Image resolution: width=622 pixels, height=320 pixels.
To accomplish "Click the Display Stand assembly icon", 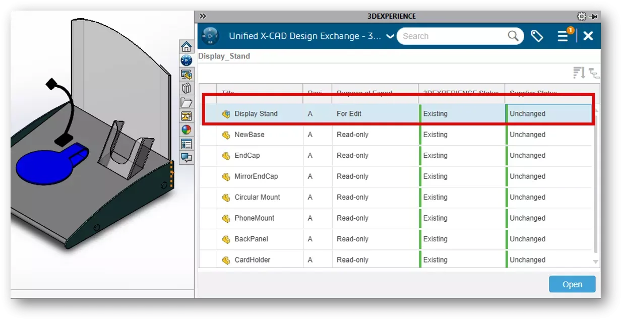I will (226, 114).
